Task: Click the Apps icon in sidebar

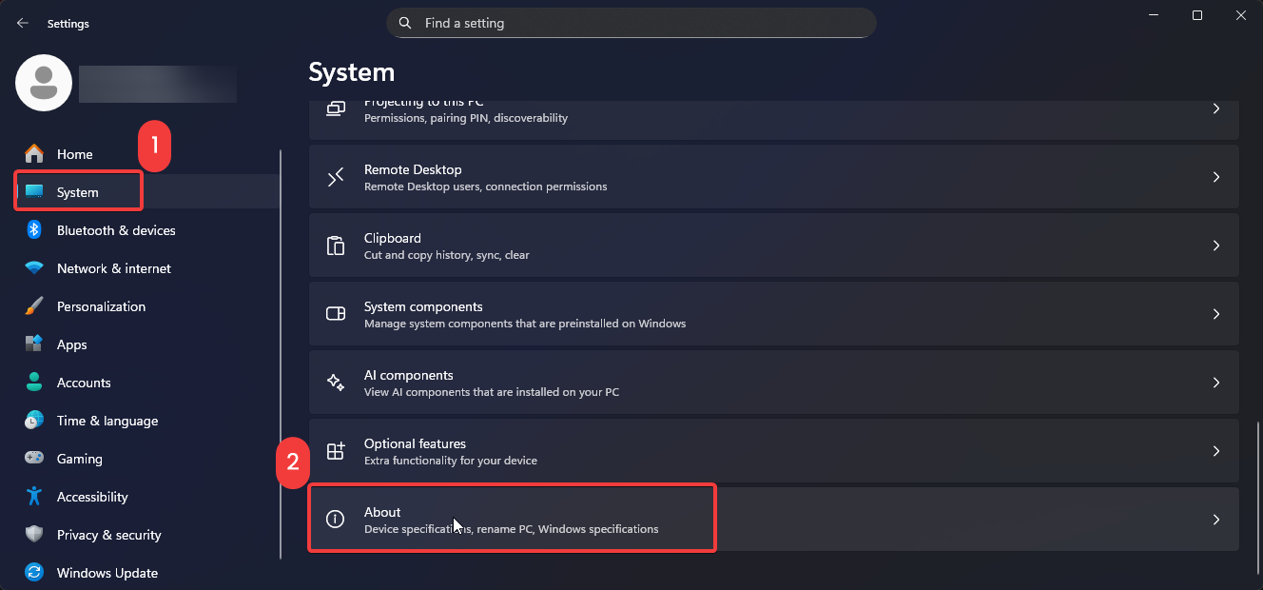Action: (x=34, y=344)
